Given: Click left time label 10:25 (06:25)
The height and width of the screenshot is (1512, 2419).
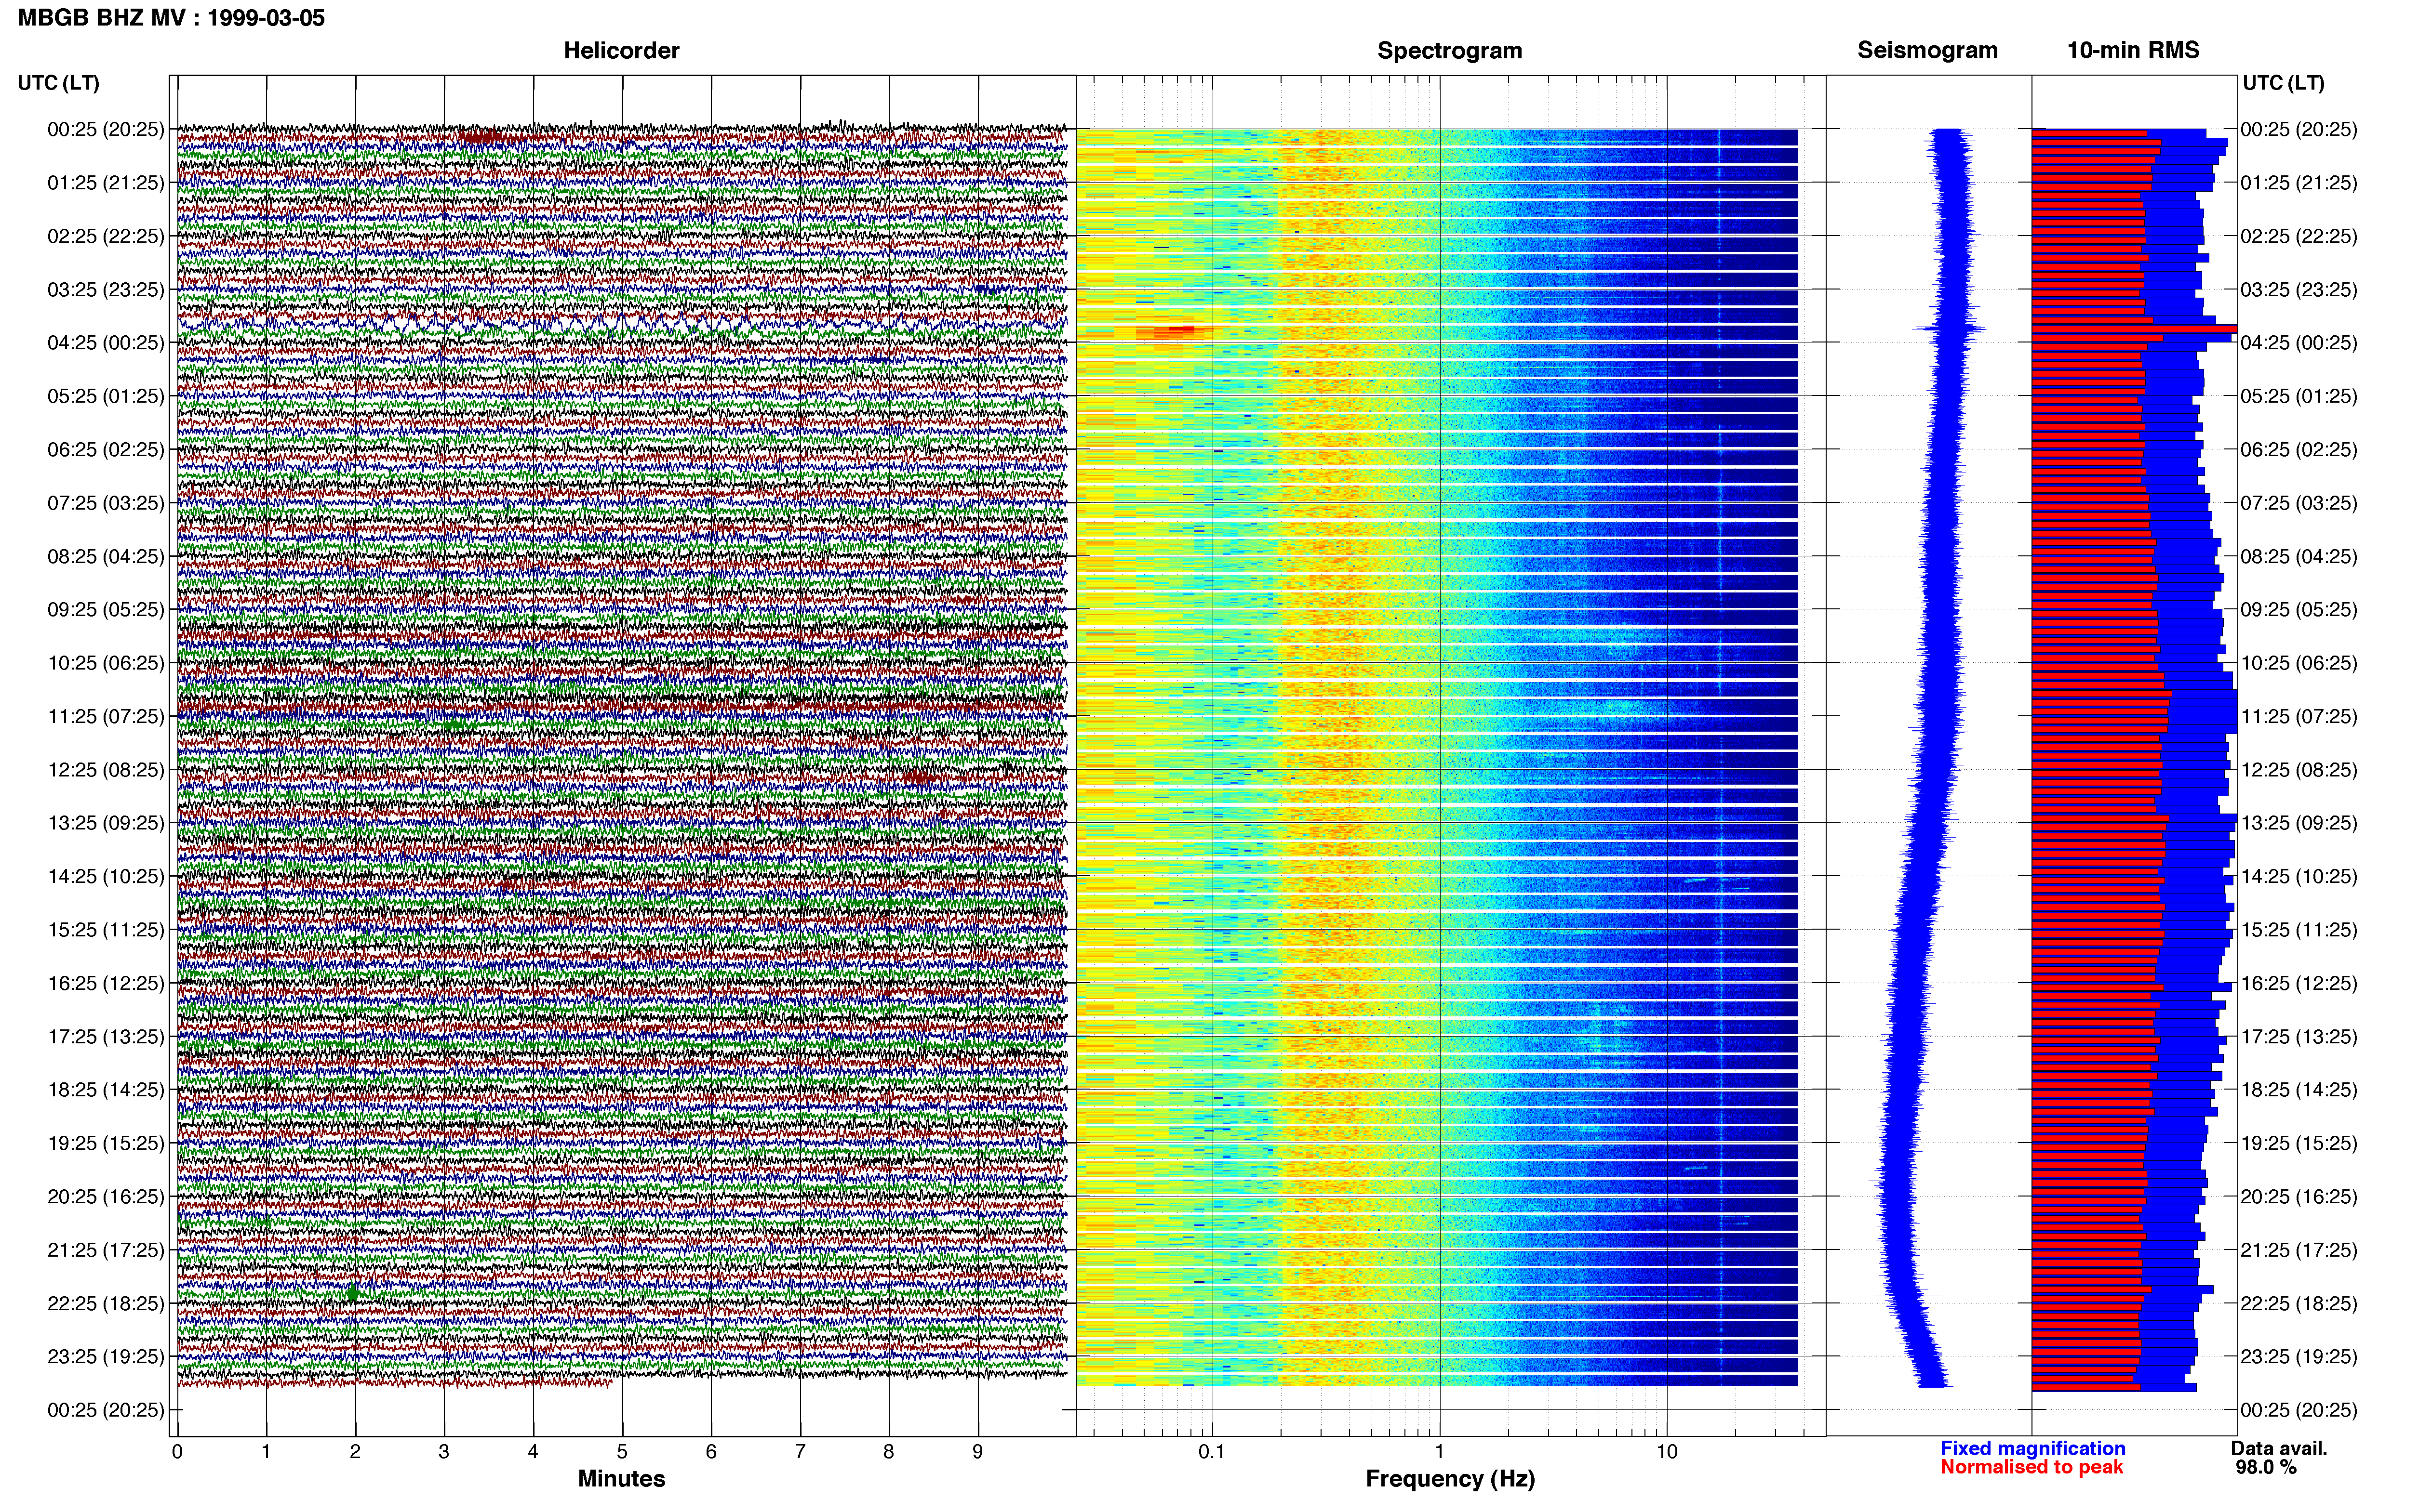Looking at the screenshot, I should (x=105, y=662).
